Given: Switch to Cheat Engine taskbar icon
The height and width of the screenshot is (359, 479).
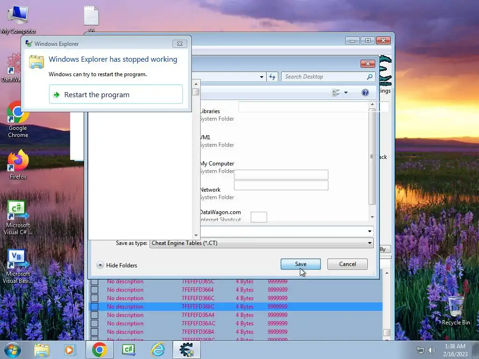Looking at the screenshot, I should click(x=187, y=350).
